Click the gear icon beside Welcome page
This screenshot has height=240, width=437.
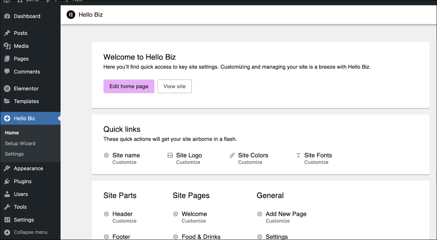[176, 214]
